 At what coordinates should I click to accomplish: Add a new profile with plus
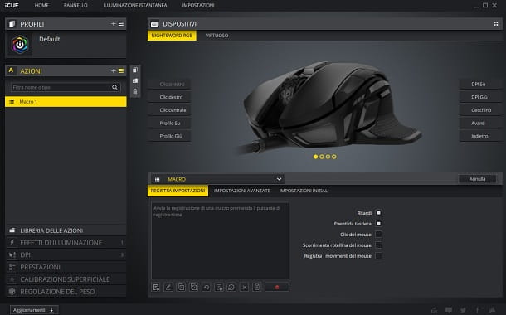(114, 24)
